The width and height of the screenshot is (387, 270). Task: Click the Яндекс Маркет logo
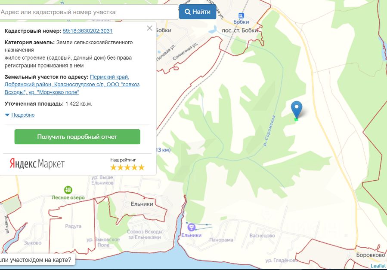click(x=37, y=164)
